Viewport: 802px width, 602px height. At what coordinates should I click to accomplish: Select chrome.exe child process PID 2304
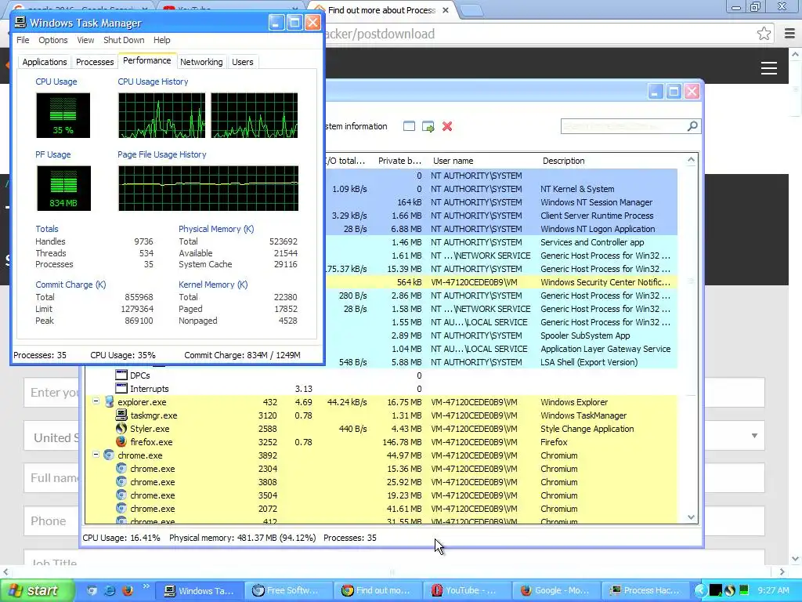pyautogui.click(x=381, y=469)
